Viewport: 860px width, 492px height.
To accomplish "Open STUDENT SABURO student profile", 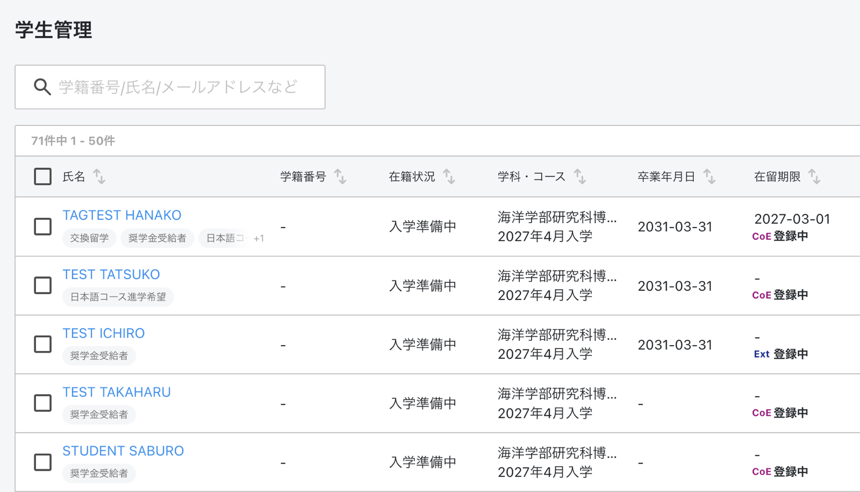I will (x=123, y=451).
